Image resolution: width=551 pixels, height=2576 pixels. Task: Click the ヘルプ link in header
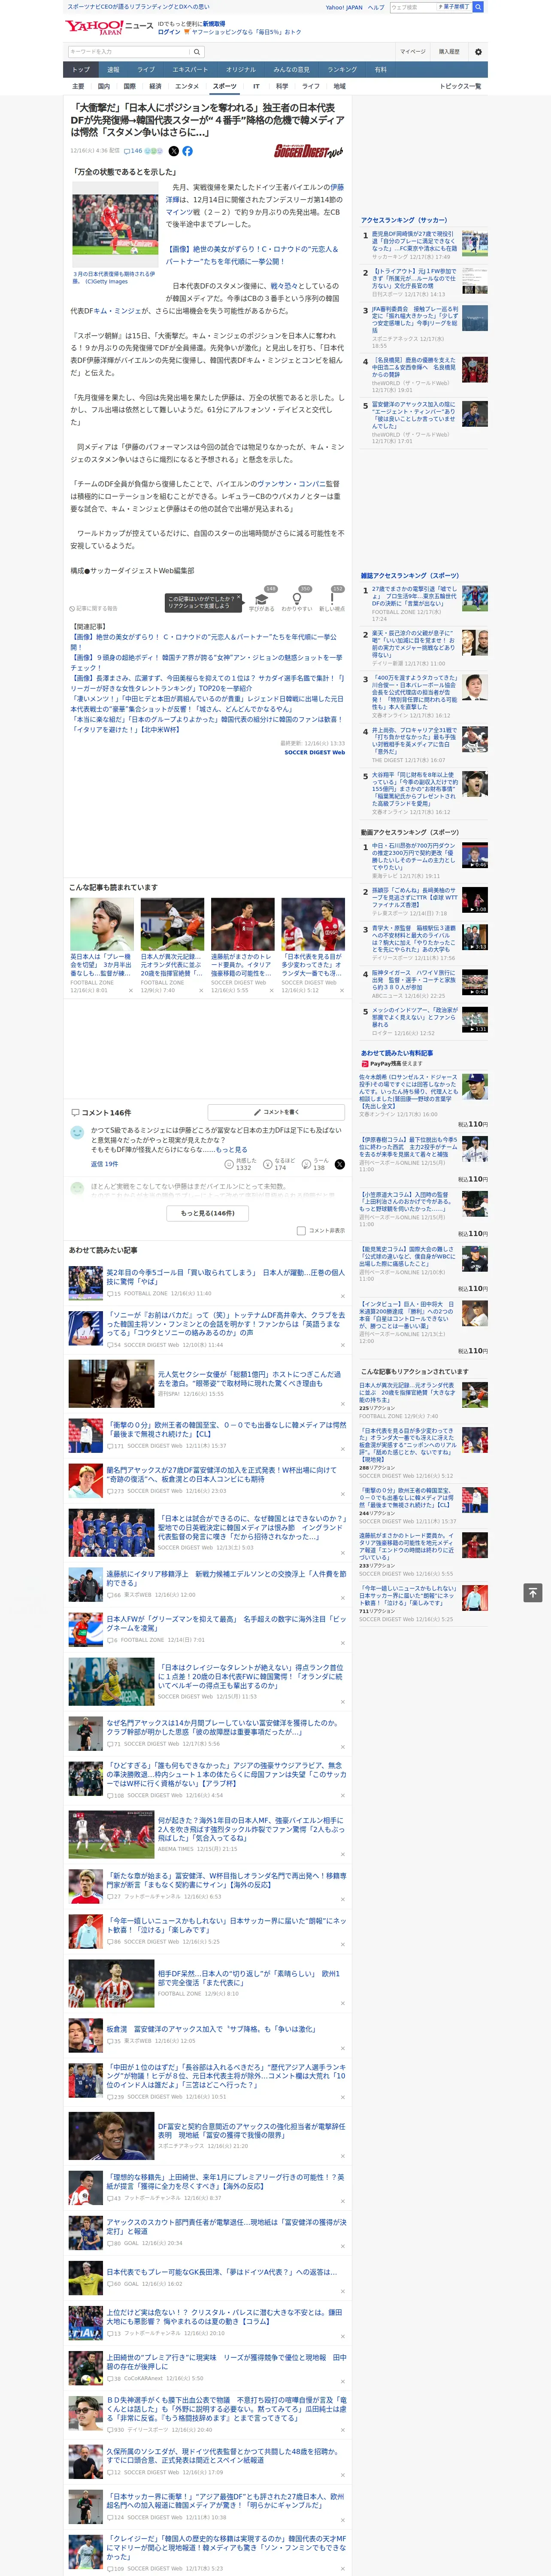pyautogui.click(x=376, y=7)
